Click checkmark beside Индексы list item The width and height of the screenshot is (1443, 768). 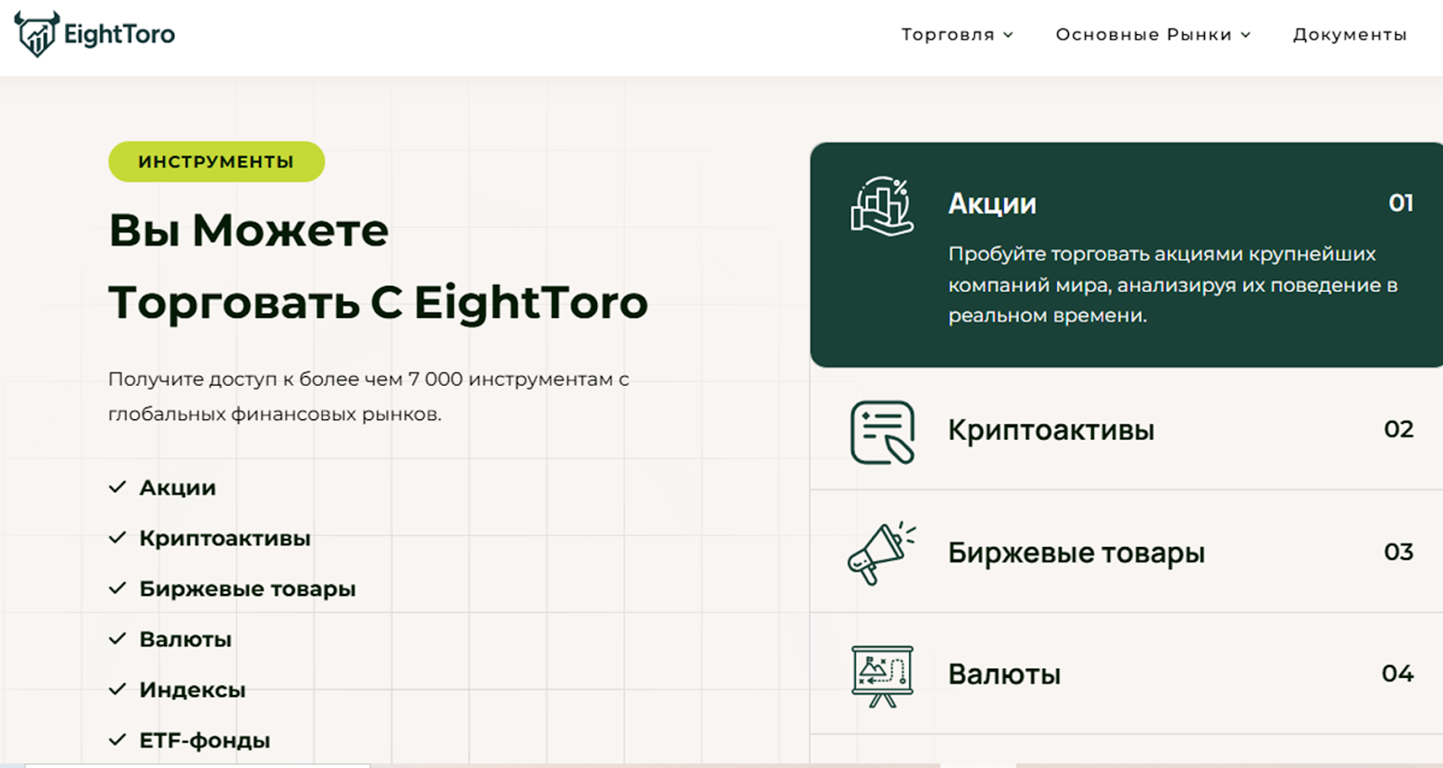(117, 690)
